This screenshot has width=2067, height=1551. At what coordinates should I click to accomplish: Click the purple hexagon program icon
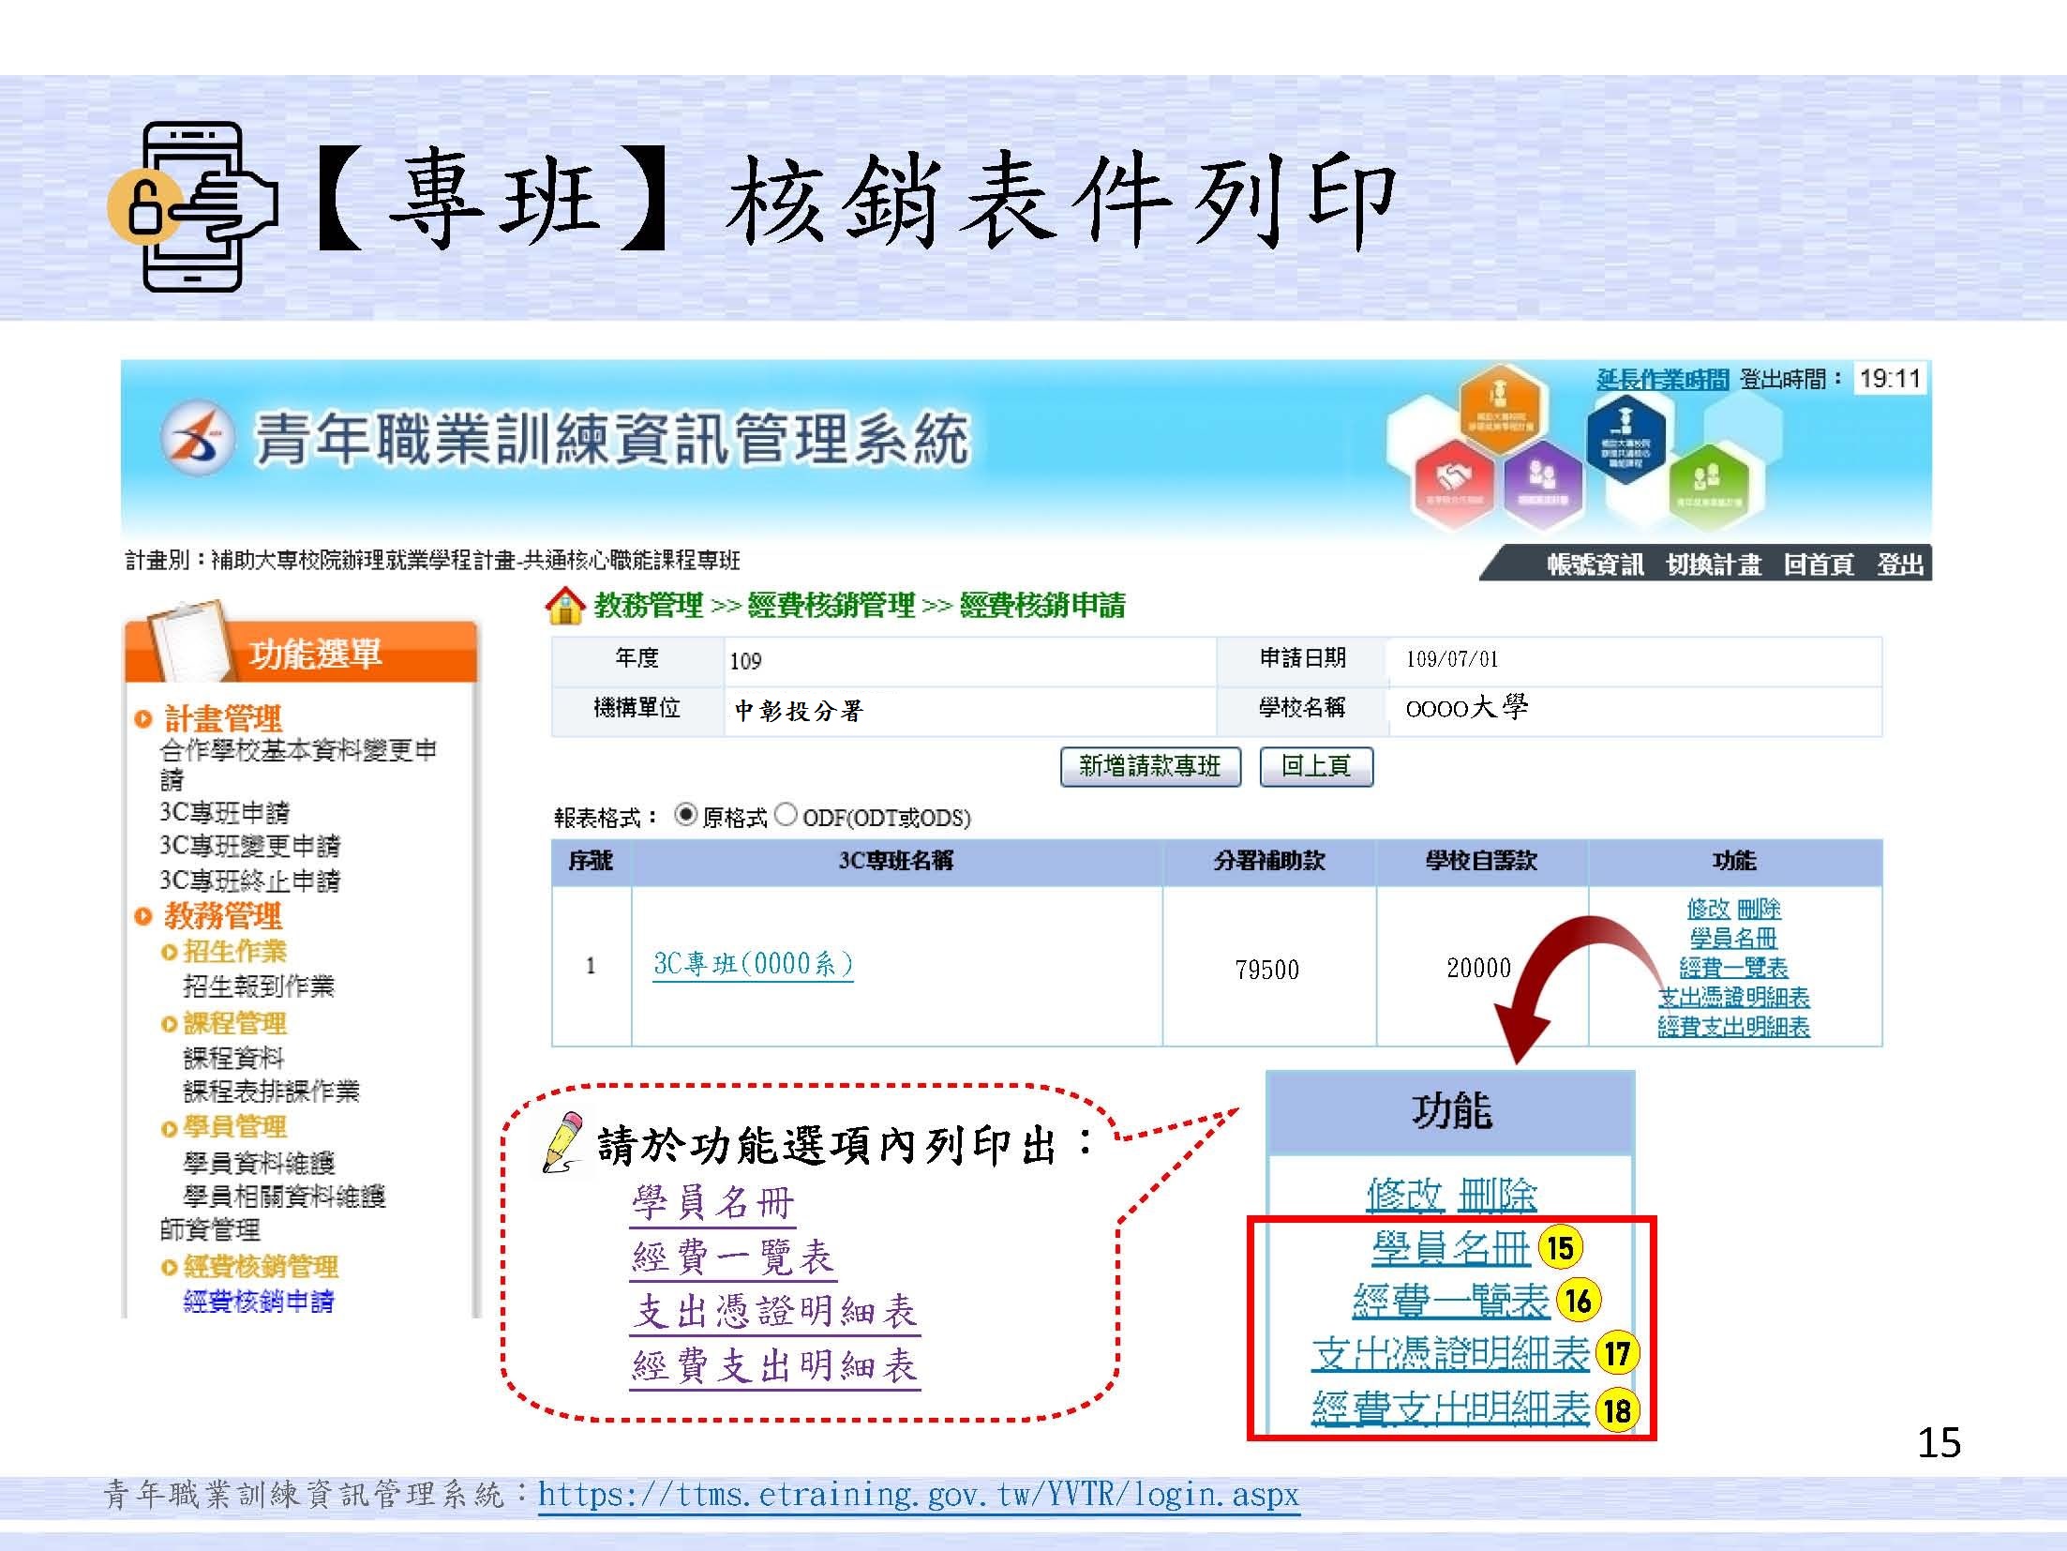1542,482
